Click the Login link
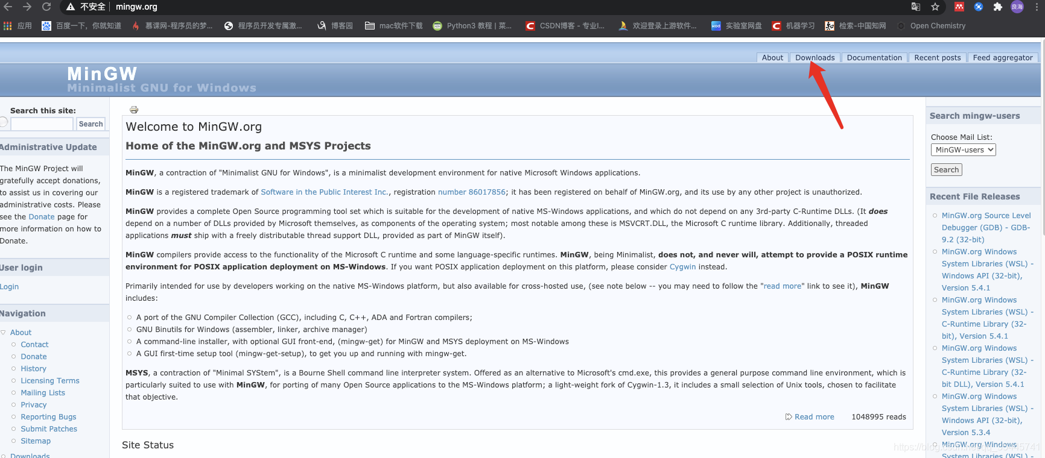 tap(9, 287)
